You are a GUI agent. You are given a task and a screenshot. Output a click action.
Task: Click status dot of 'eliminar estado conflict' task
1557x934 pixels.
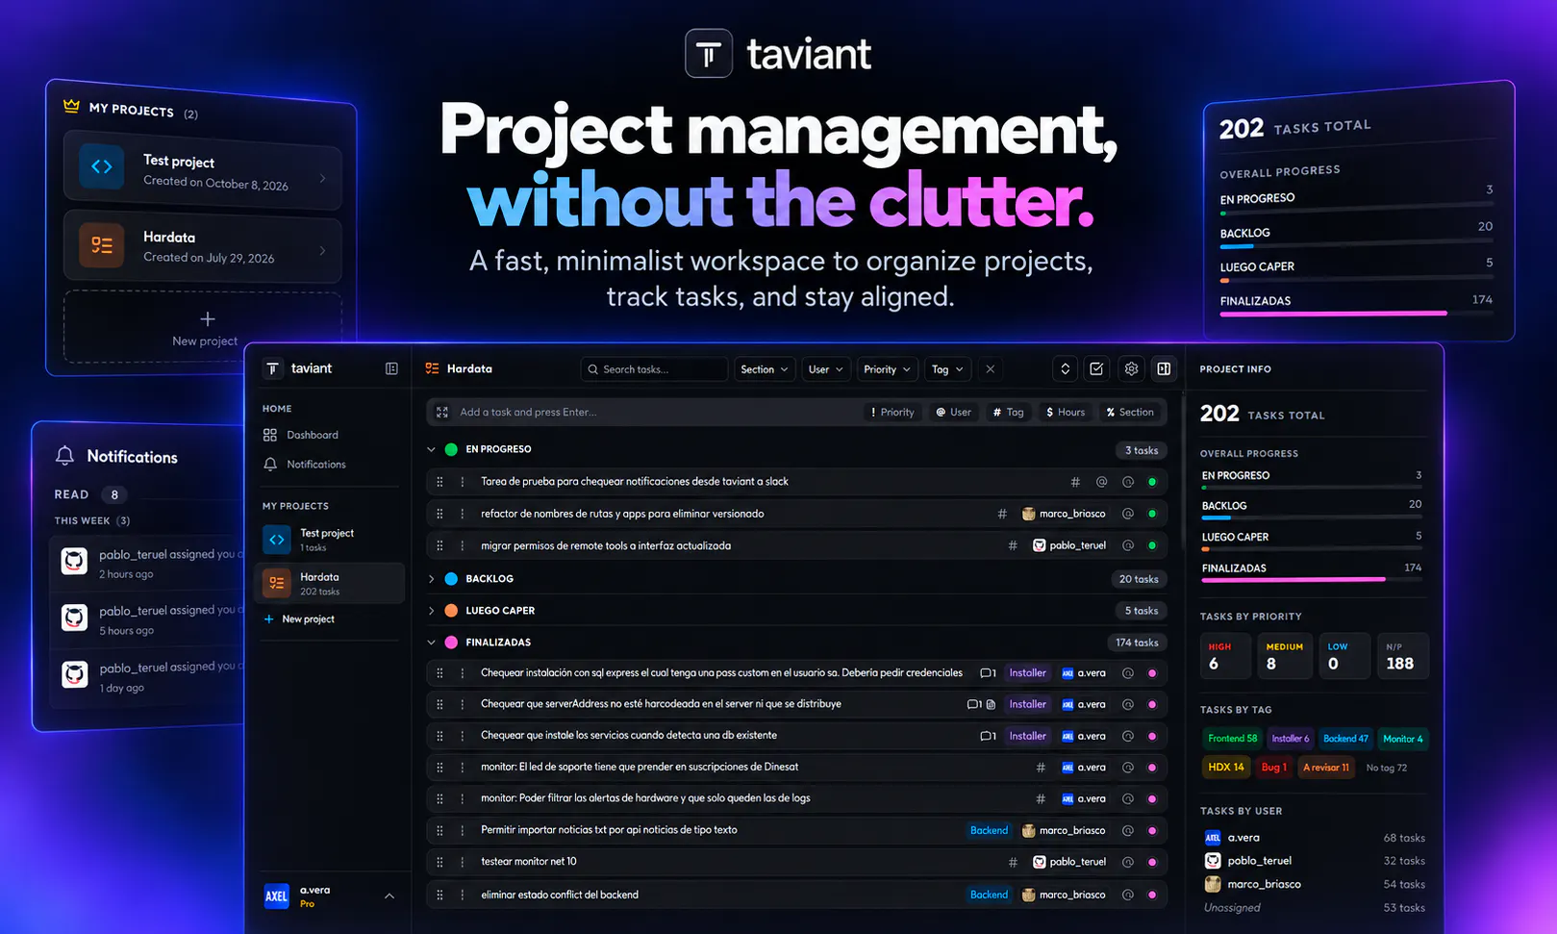tap(1152, 895)
